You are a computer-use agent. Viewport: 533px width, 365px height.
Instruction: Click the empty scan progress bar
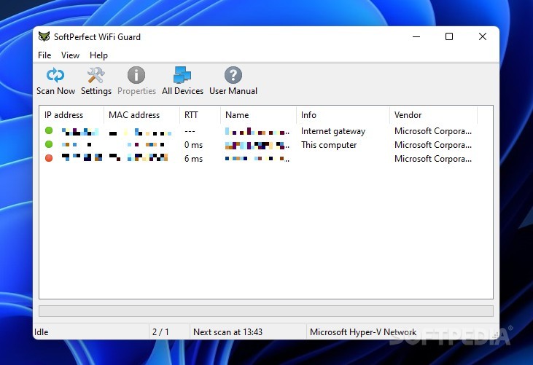click(x=266, y=311)
